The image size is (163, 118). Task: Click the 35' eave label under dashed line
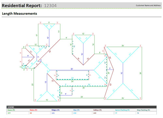click(83, 88)
